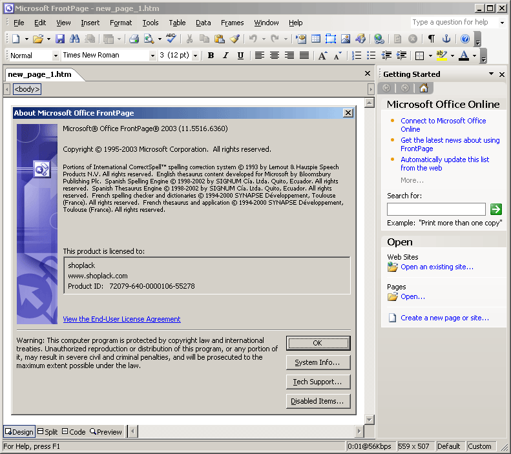
Task: Apply the Font Color A button
Action: click(463, 56)
